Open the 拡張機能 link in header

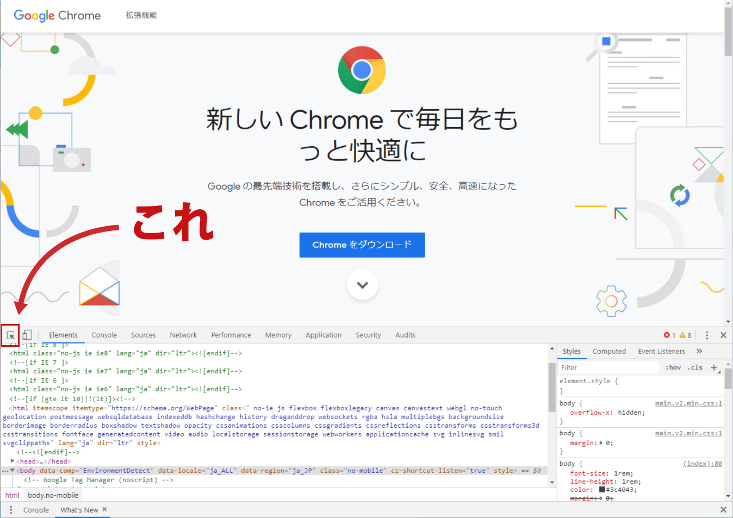coord(141,15)
